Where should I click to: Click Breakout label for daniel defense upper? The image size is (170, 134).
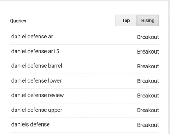point(148,110)
